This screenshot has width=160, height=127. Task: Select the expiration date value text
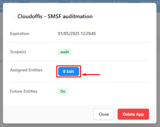tap(77, 33)
